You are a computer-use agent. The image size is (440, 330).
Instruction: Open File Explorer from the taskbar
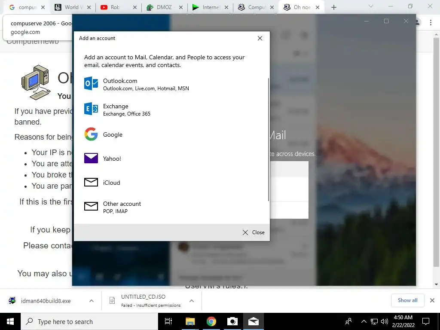tap(190, 321)
